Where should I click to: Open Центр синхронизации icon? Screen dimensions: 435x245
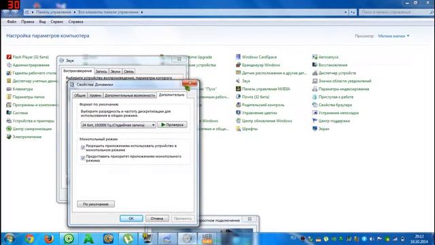coord(9,129)
